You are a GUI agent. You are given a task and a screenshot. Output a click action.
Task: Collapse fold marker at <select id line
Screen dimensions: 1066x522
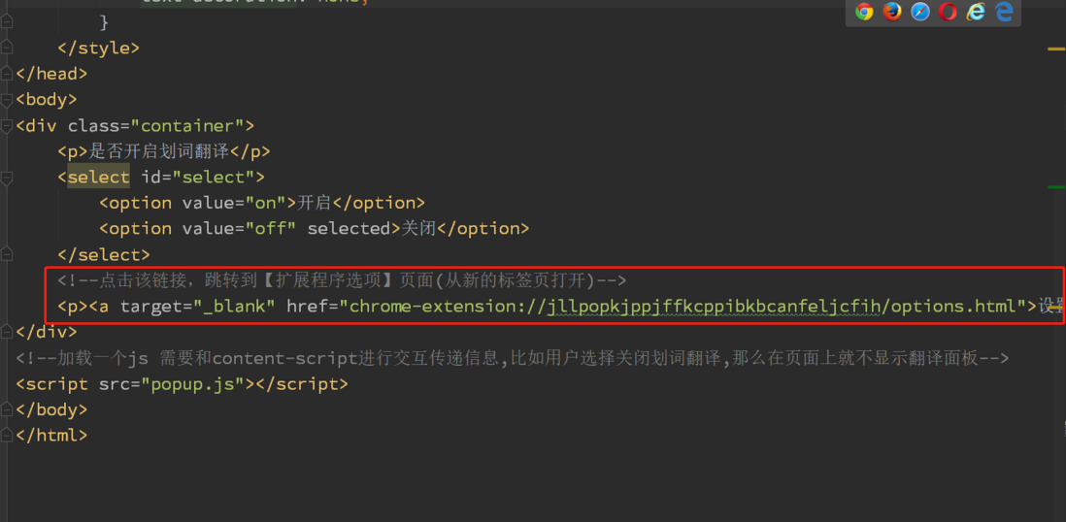6,178
